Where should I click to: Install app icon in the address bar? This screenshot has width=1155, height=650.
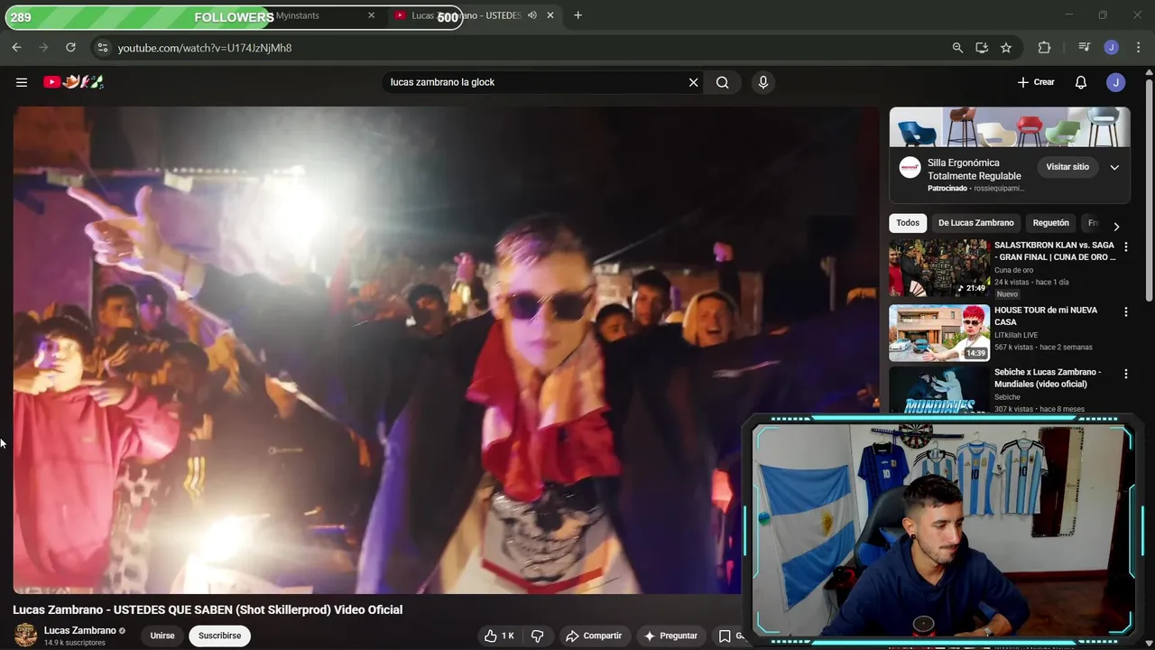click(982, 48)
